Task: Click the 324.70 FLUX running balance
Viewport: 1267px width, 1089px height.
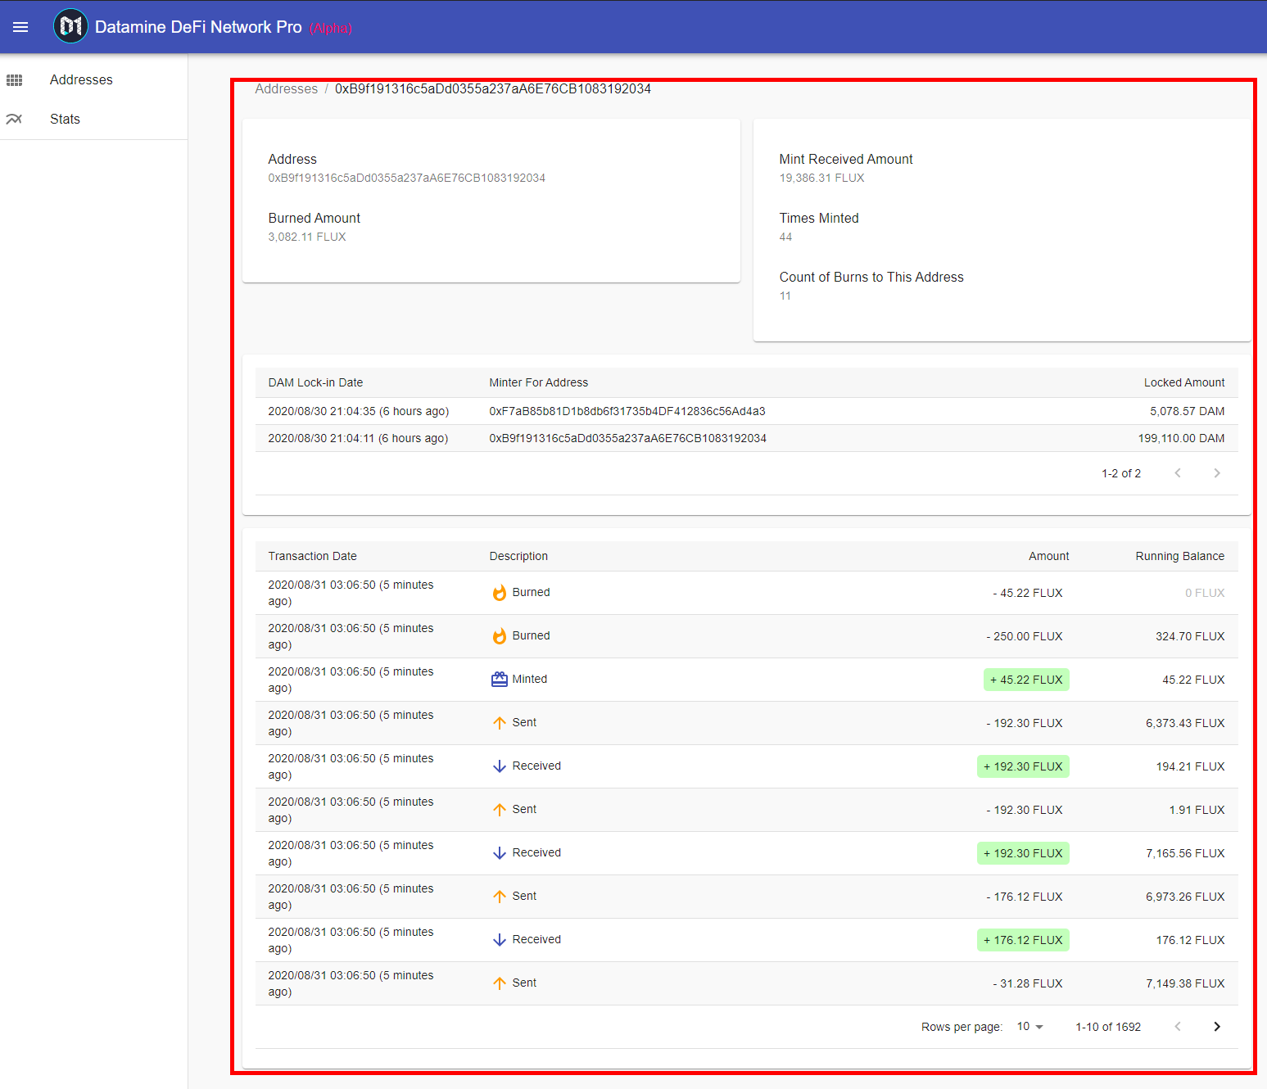Action: tap(1190, 636)
